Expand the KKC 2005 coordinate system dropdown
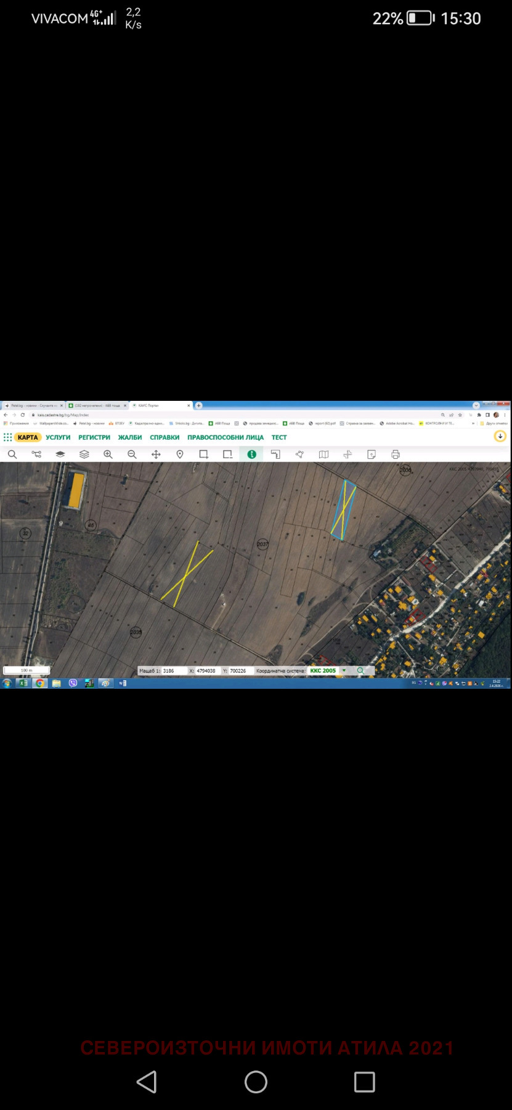The height and width of the screenshot is (1110, 512). [x=344, y=670]
